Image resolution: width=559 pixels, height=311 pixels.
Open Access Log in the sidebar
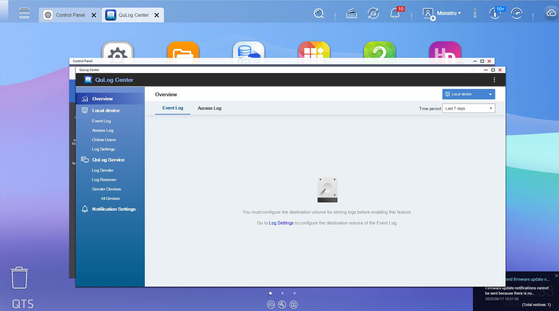103,130
